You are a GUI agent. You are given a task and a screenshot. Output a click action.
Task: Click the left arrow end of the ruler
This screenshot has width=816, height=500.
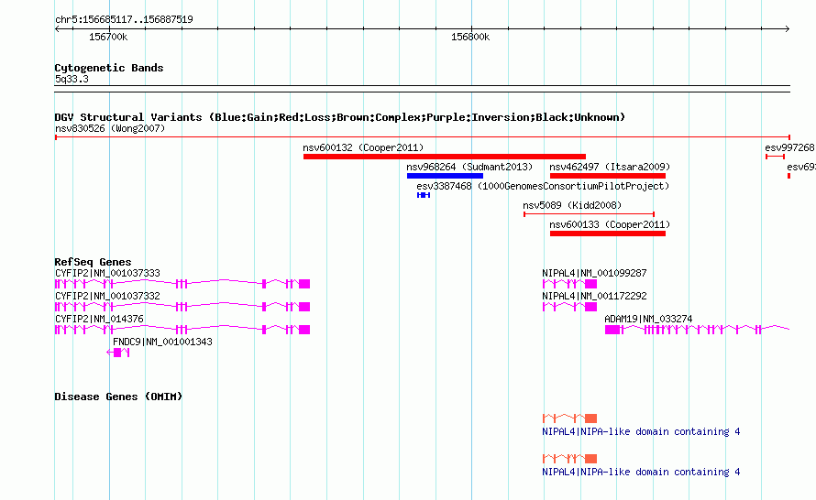point(57,28)
